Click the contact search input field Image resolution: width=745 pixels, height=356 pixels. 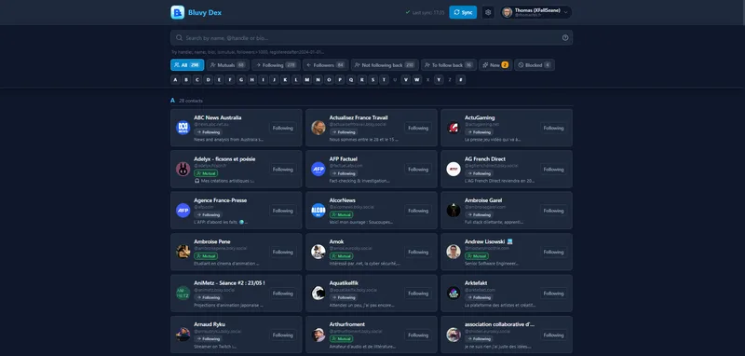click(x=372, y=37)
